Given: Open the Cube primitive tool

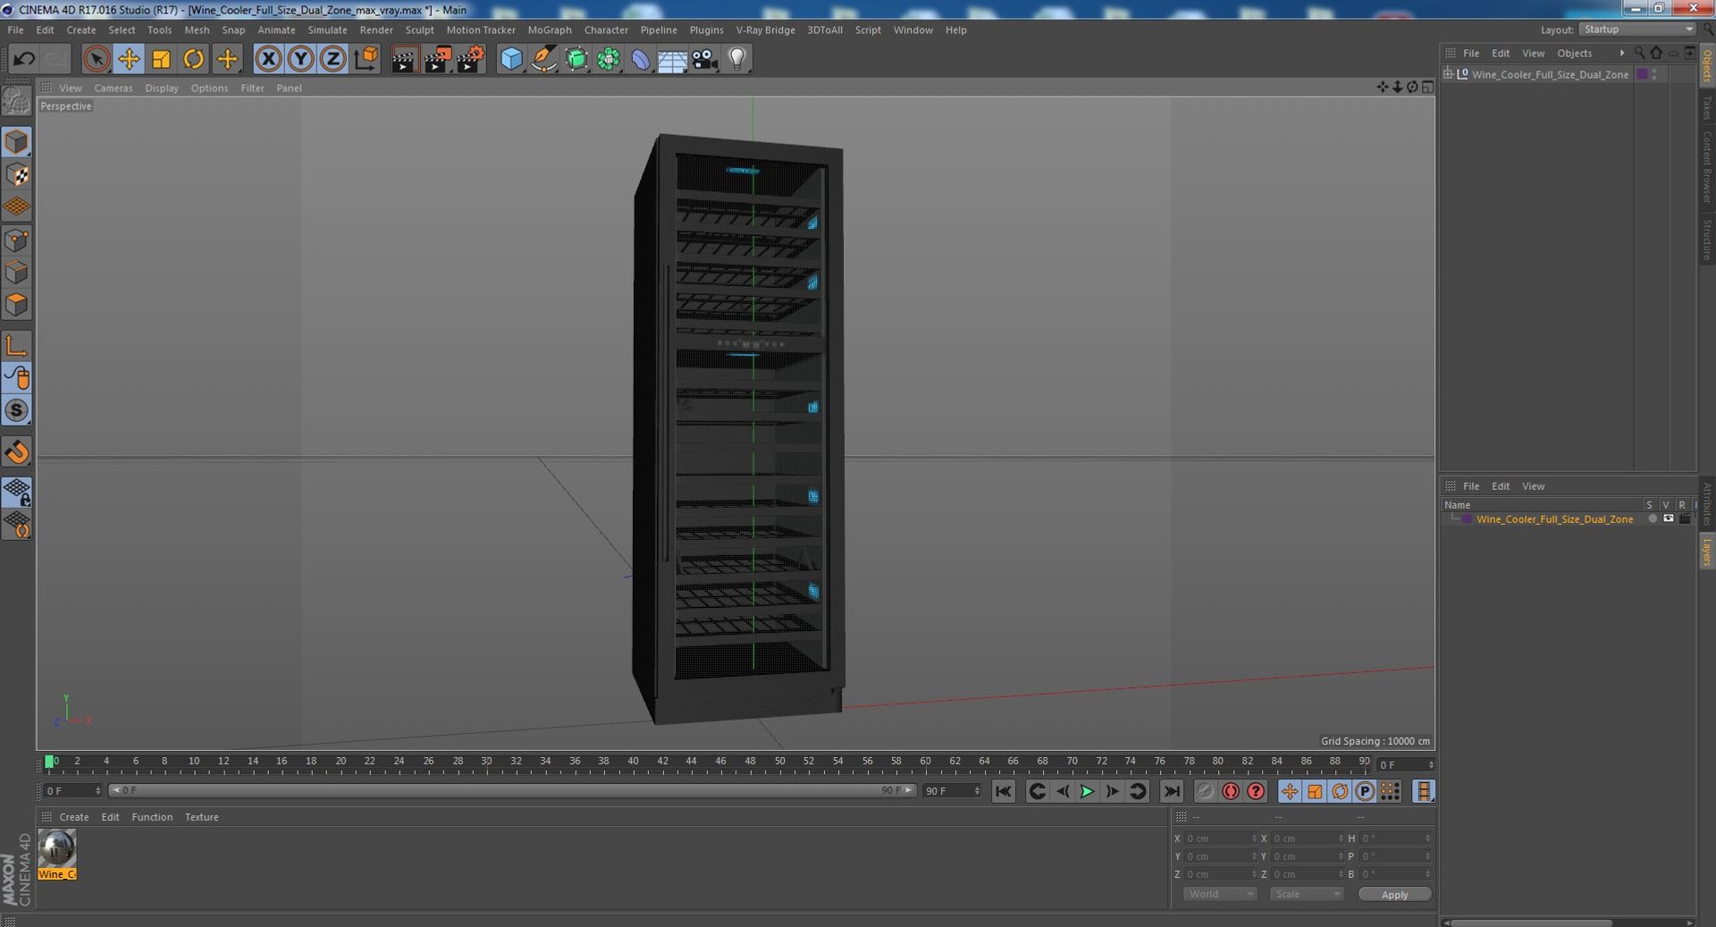Looking at the screenshot, I should point(510,59).
